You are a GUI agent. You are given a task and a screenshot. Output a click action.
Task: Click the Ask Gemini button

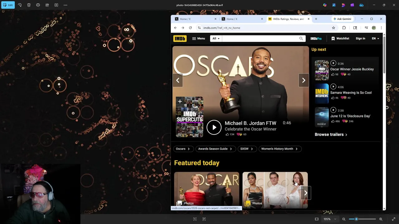click(342, 19)
